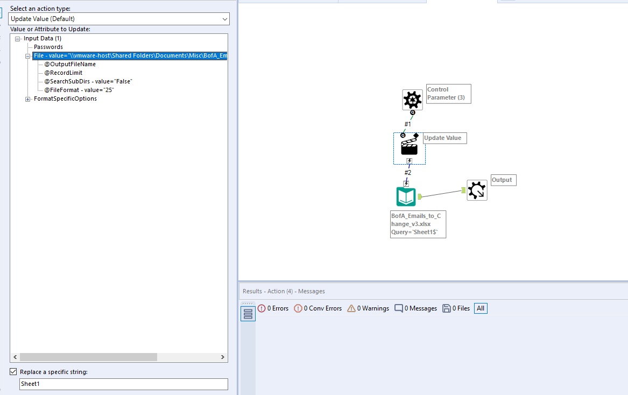
Task: Select the Control Parameter gear tool on canvas
Action: [x=412, y=100]
